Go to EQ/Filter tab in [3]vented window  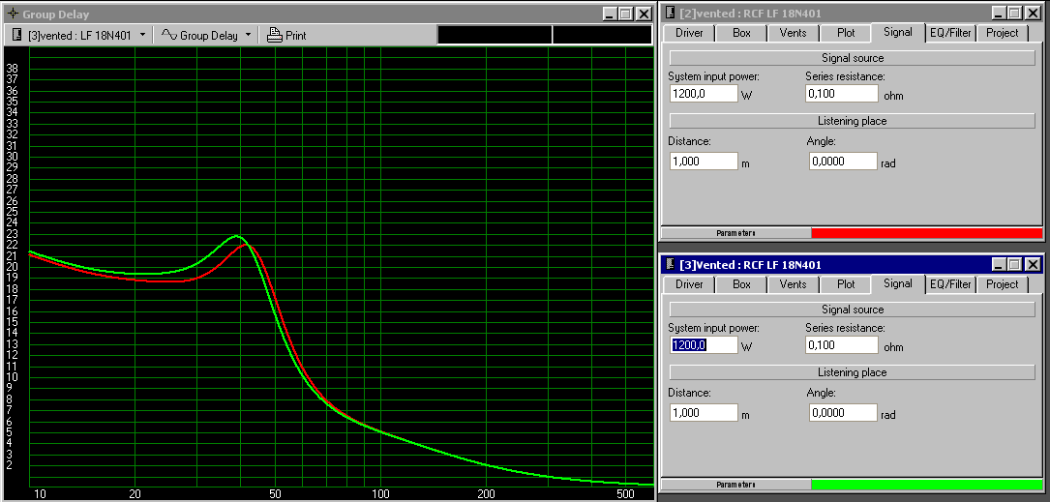point(950,284)
